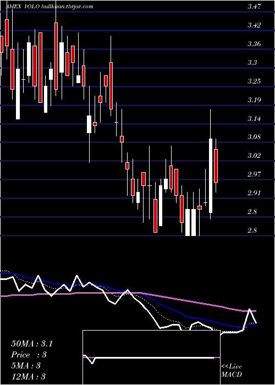Image resolution: width=275 pixels, height=385 pixels.
Task: Select the 2.97 price level label
Action: pos(254,174)
